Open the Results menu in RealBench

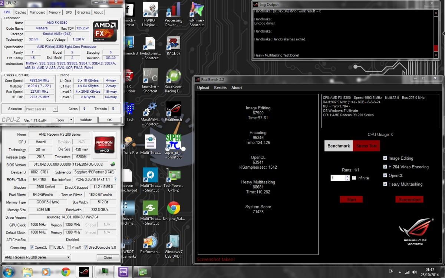pos(220,88)
